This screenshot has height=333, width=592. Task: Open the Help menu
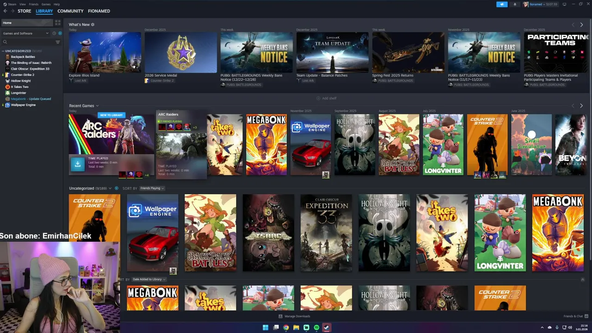(56, 4)
